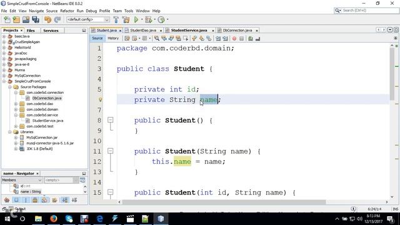Screen dimensions: 400x225
Task: Open the Run Project dropdown arrow
Action: 141,19
